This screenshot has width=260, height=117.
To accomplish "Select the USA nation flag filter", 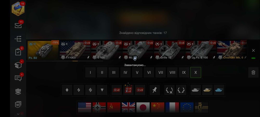I will tap(84, 107).
